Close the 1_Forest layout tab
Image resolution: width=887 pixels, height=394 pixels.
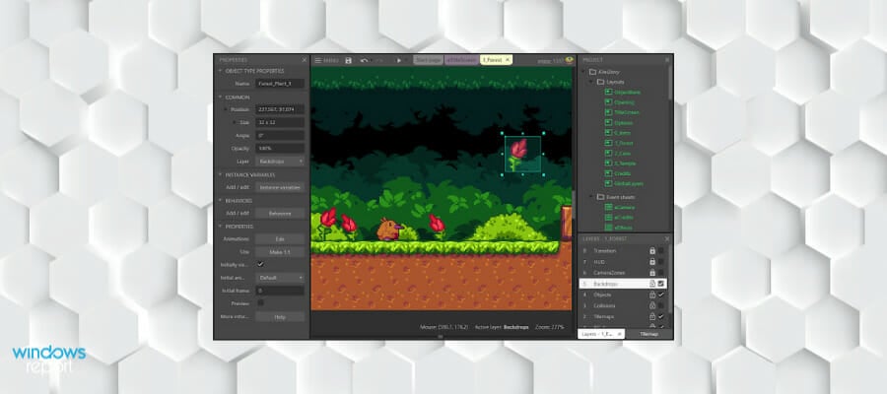click(x=508, y=60)
